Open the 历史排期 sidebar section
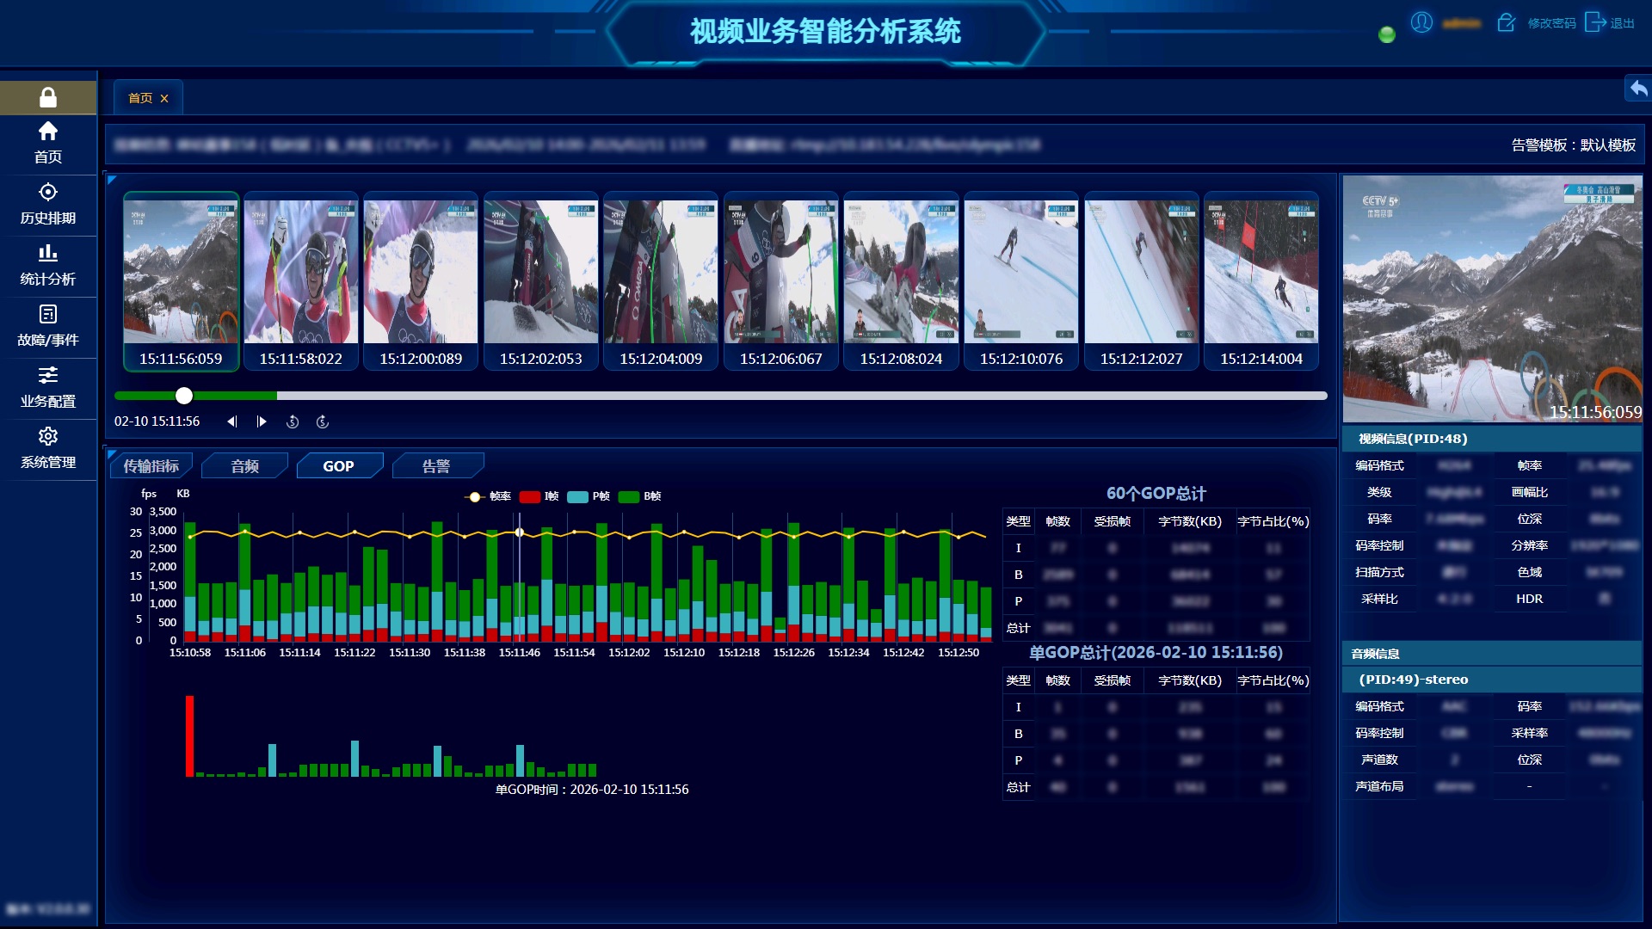The height and width of the screenshot is (929, 1652). (x=48, y=204)
